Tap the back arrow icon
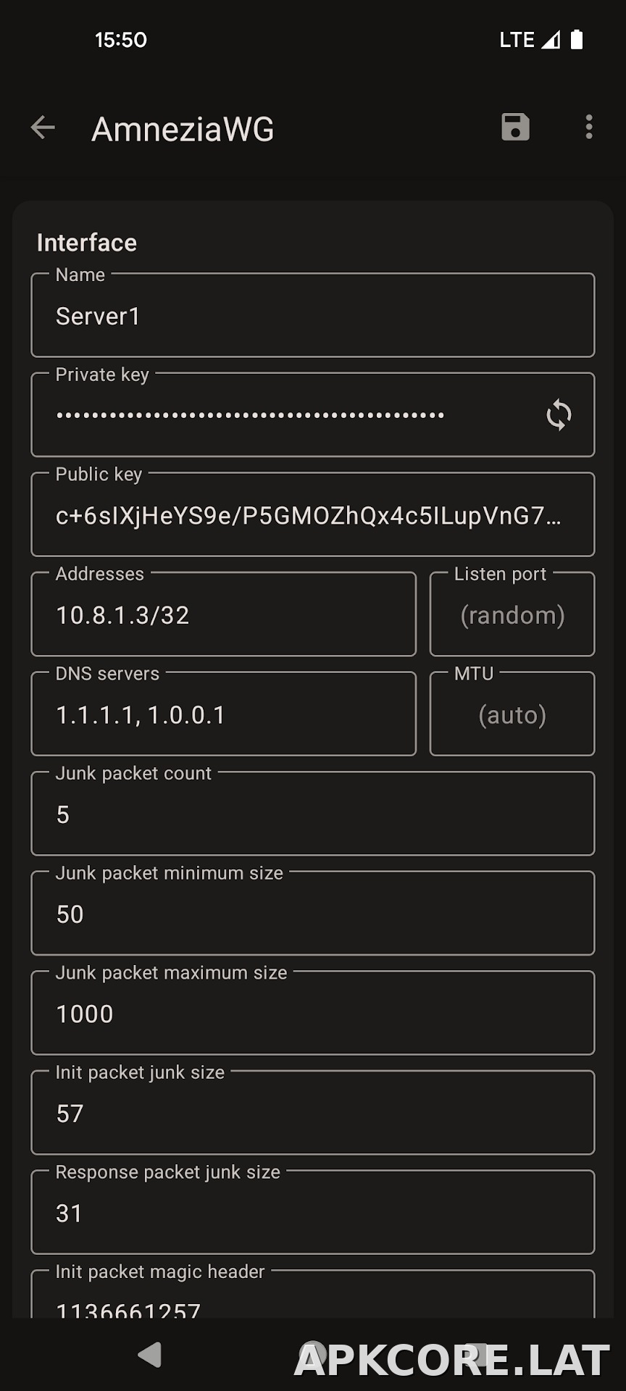 pos(43,128)
